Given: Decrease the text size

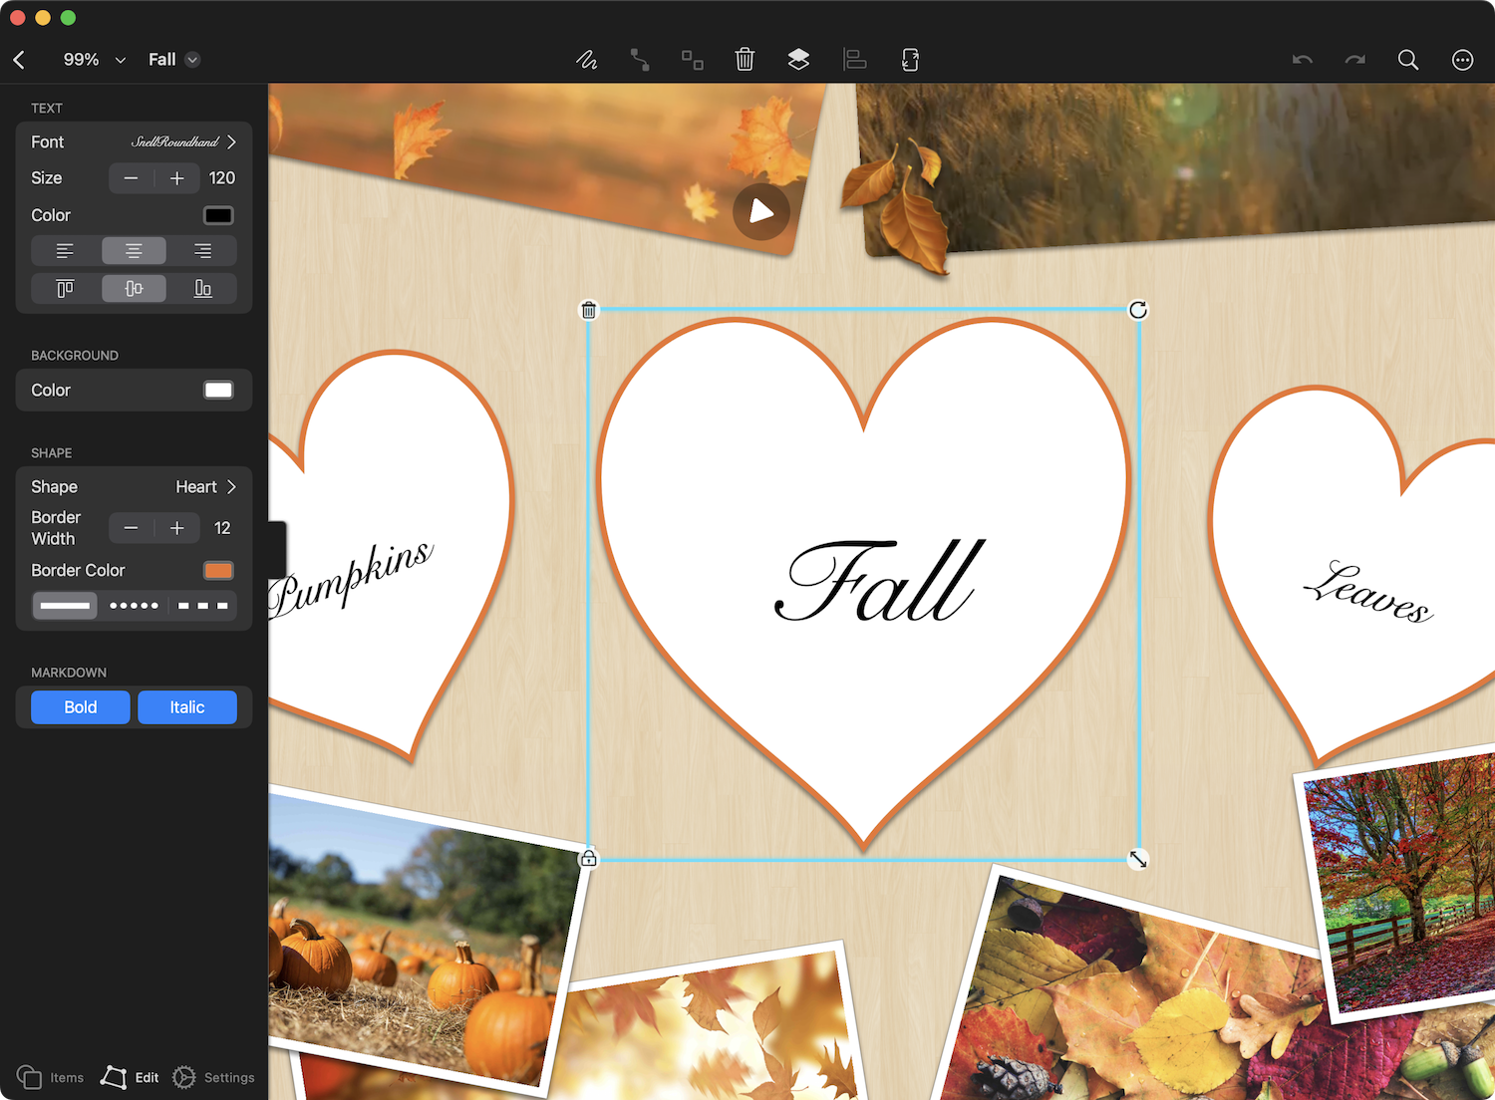Looking at the screenshot, I should pos(131,178).
